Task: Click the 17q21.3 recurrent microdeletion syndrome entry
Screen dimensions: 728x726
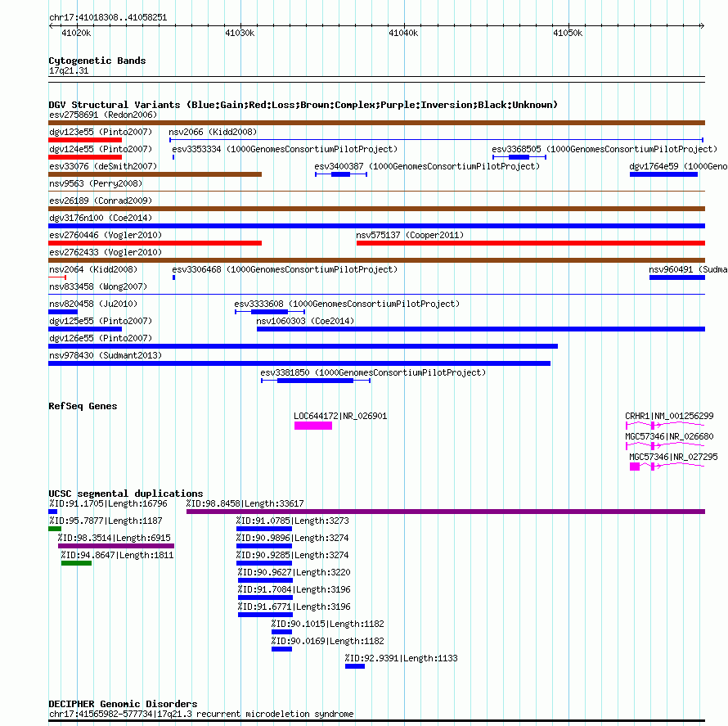Action: [x=201, y=714]
